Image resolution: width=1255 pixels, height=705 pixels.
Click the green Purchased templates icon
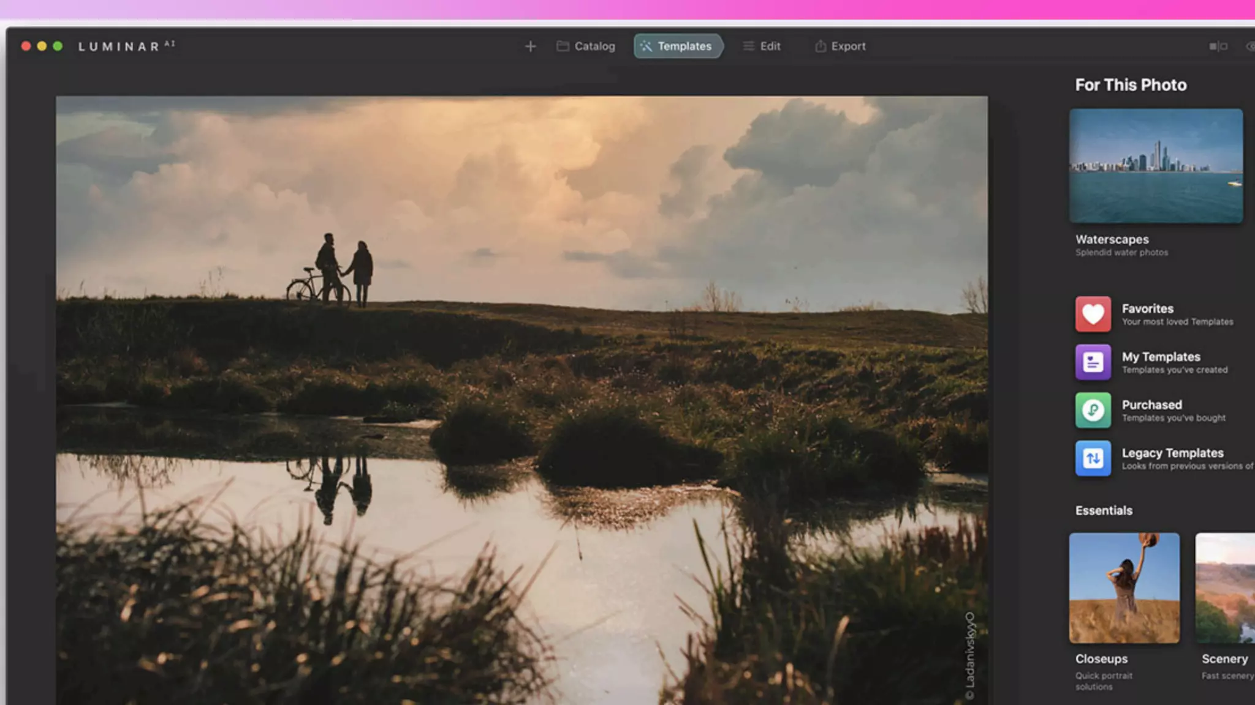point(1093,410)
